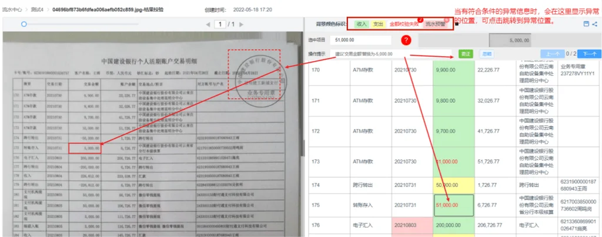Screen dimensions: 602x237
Task: Click the 忽略 button
Action: [487, 54]
